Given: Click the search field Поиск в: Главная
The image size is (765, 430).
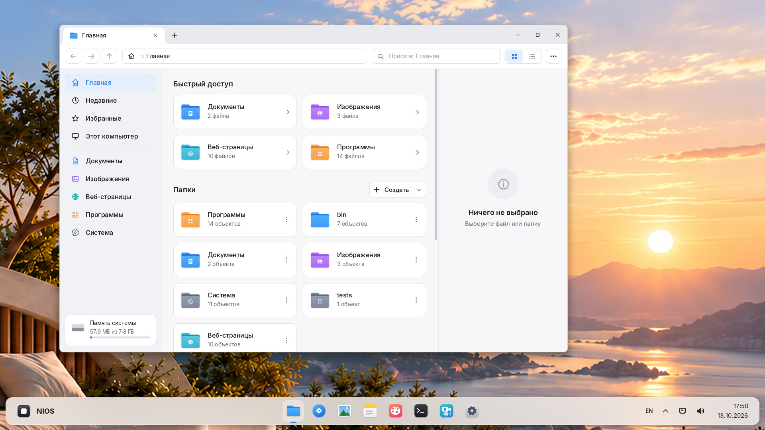Looking at the screenshot, I should [x=436, y=56].
